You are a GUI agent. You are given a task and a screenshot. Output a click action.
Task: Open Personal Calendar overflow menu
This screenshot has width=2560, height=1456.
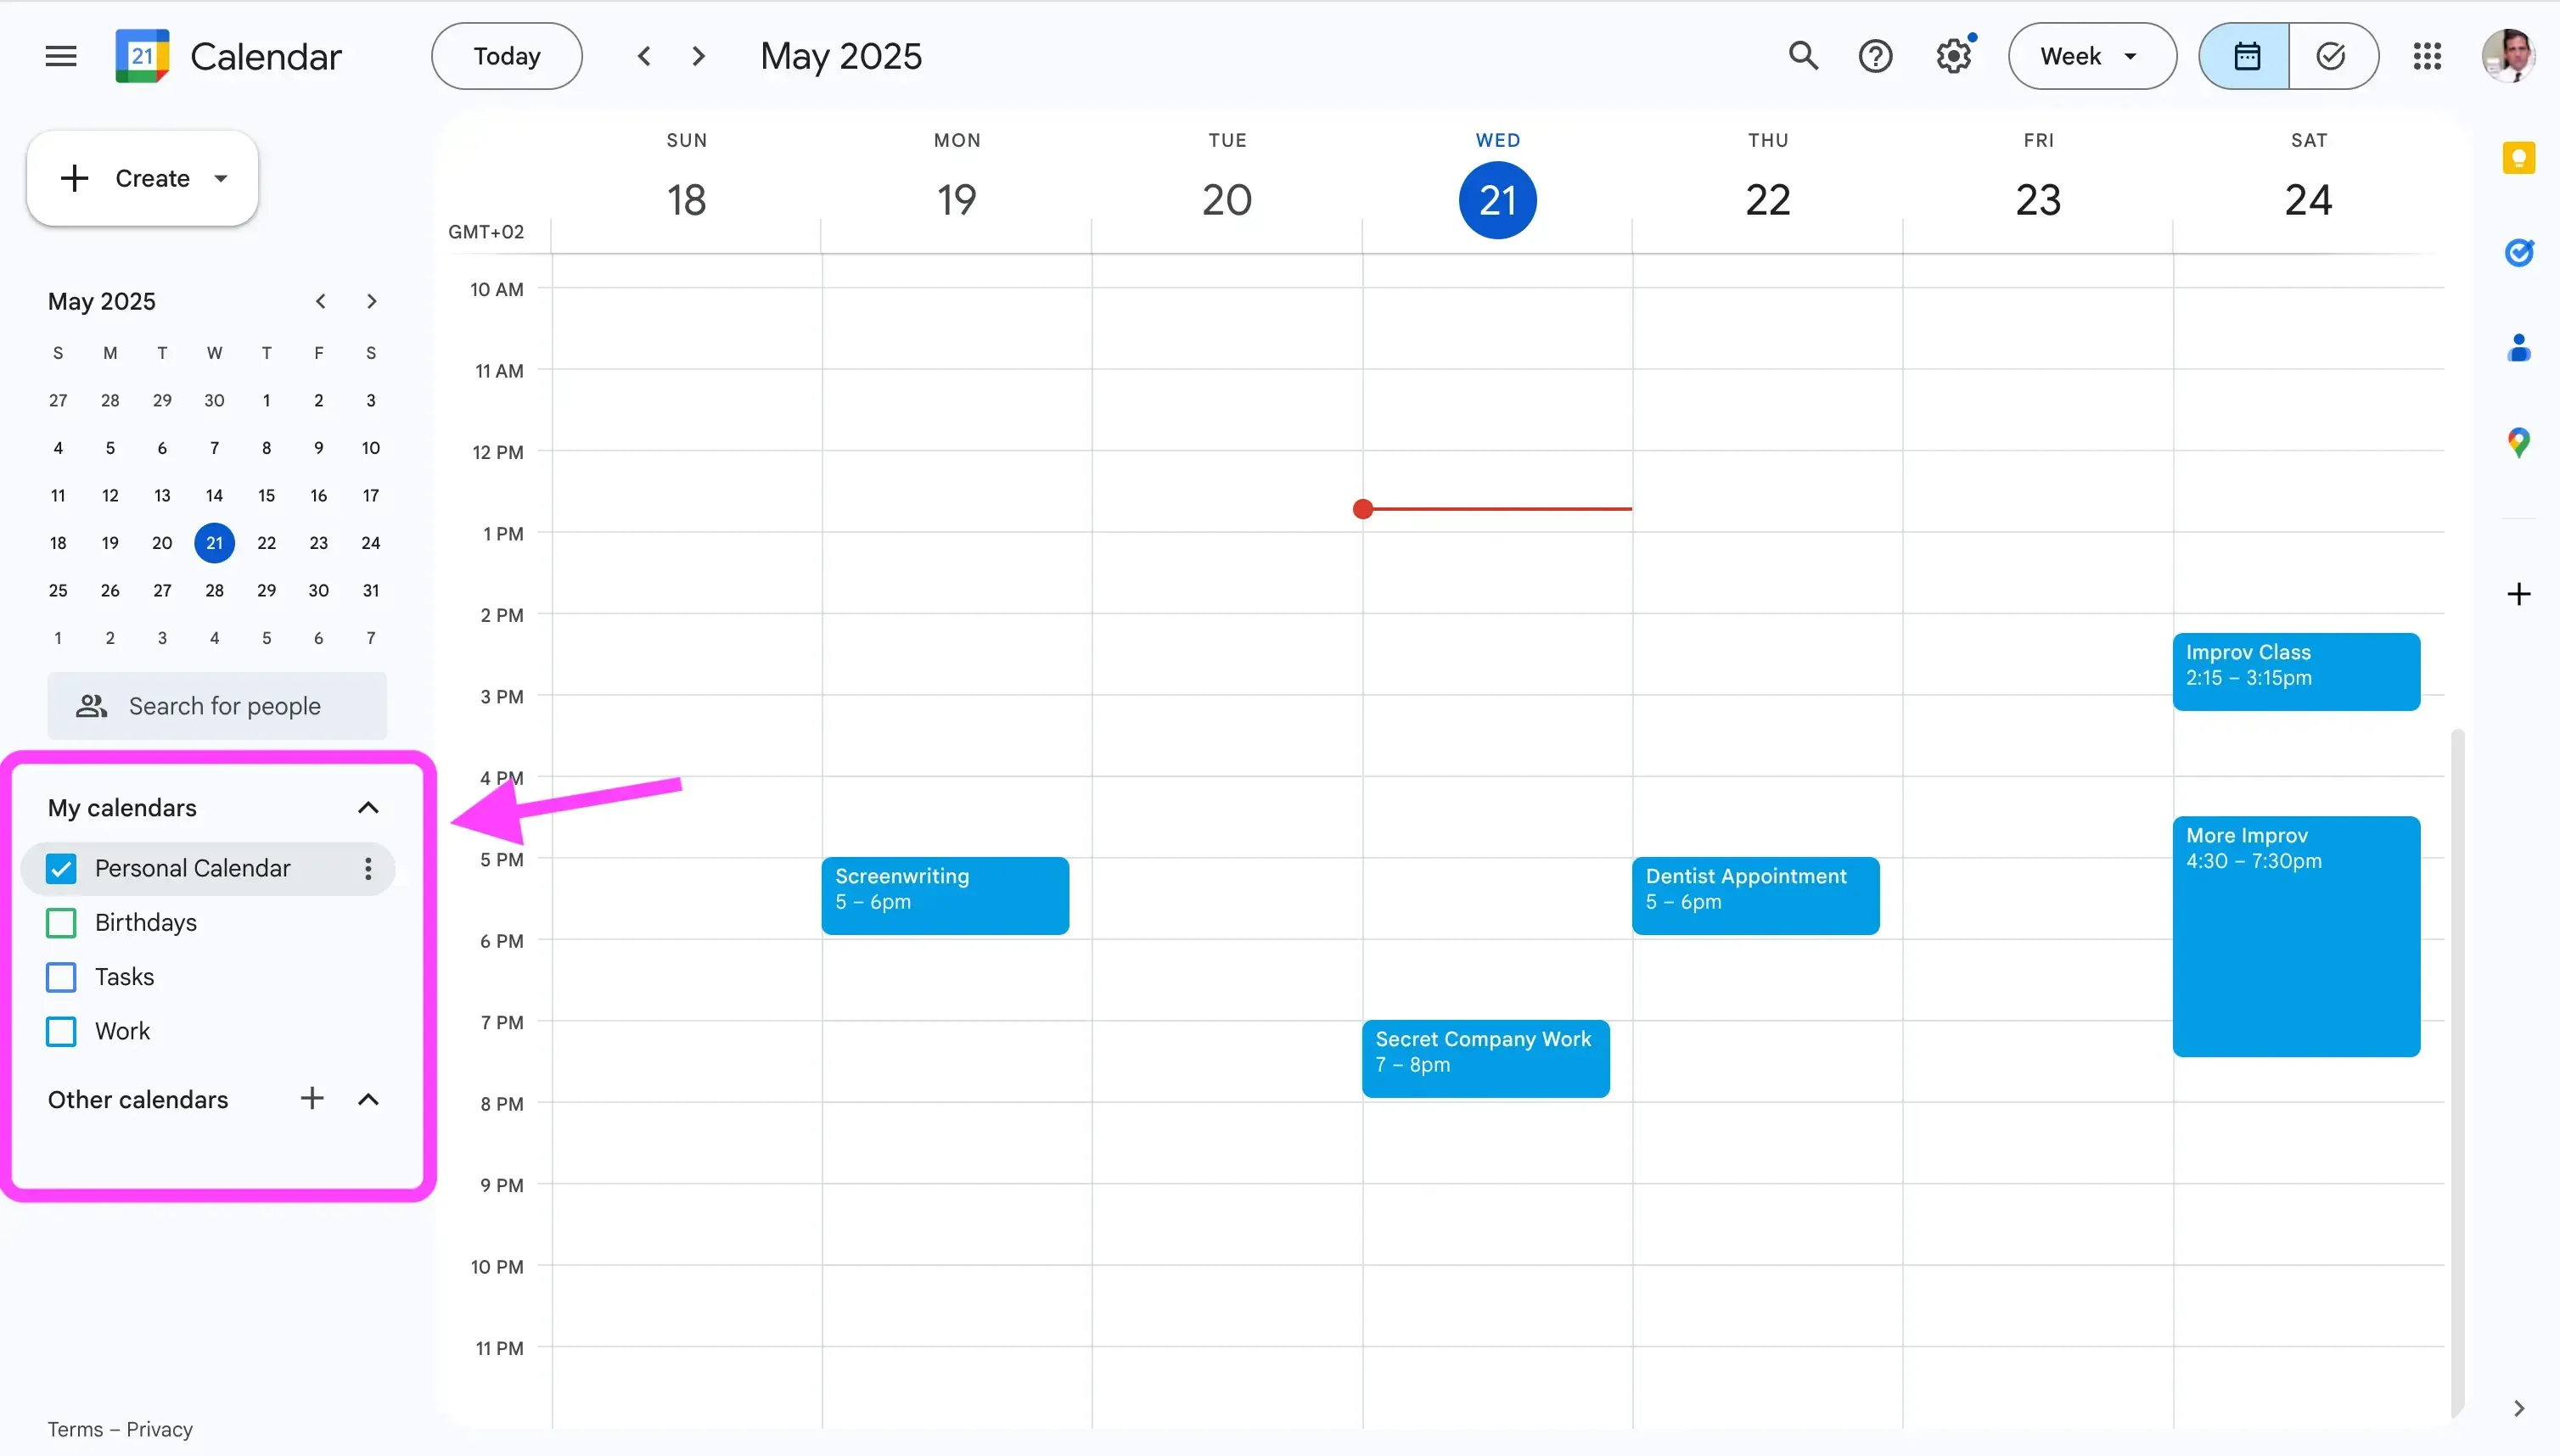coord(368,868)
